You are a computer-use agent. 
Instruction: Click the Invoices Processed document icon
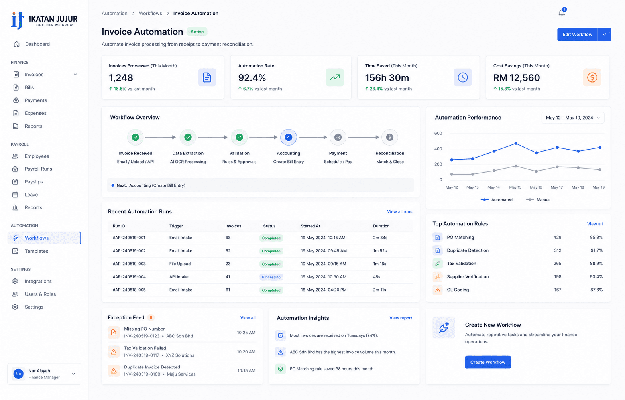pos(207,77)
